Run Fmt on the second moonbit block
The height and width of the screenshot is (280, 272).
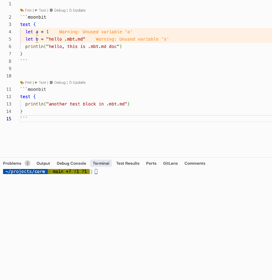26,83
